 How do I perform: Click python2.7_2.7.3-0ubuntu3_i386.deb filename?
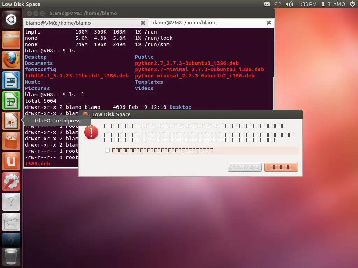point(187,63)
